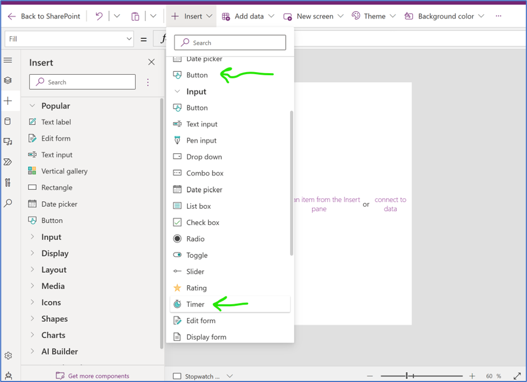Open the Paste dropdown arrow
The width and height of the screenshot is (527, 382).
(153, 16)
